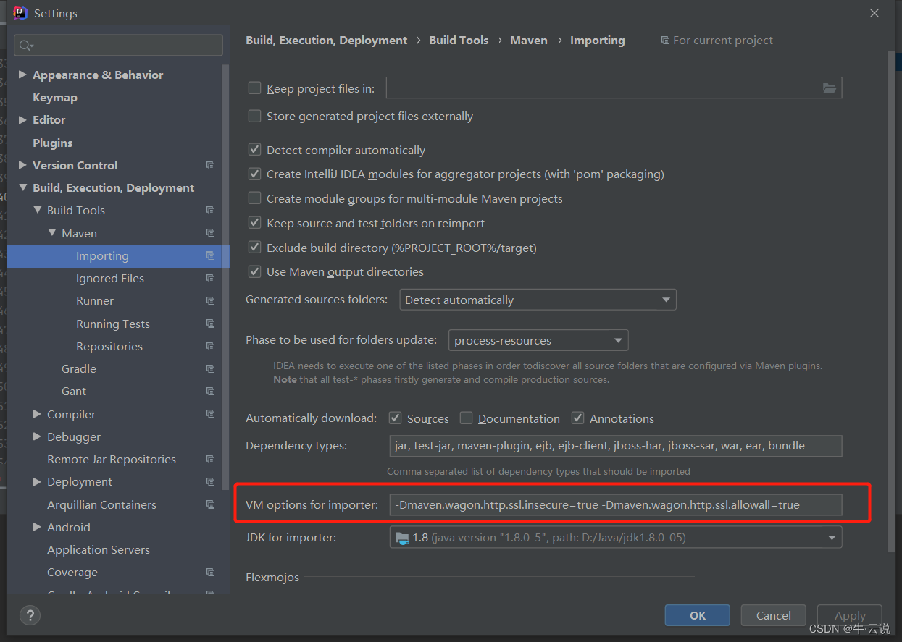Image resolution: width=902 pixels, height=642 pixels.
Task: Click the project-level icon beside Ignored Files
Action: pos(210,279)
